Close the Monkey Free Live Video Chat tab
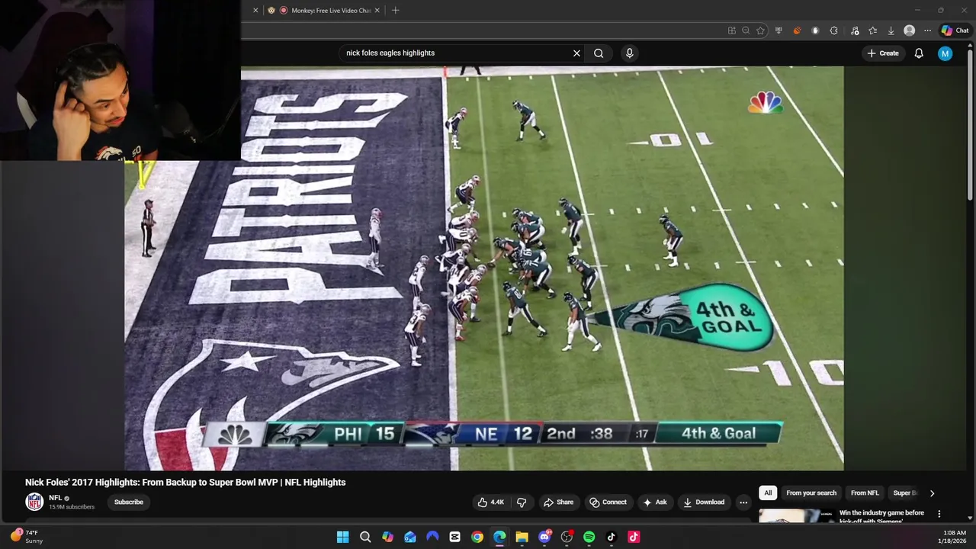976x549 pixels. [377, 11]
